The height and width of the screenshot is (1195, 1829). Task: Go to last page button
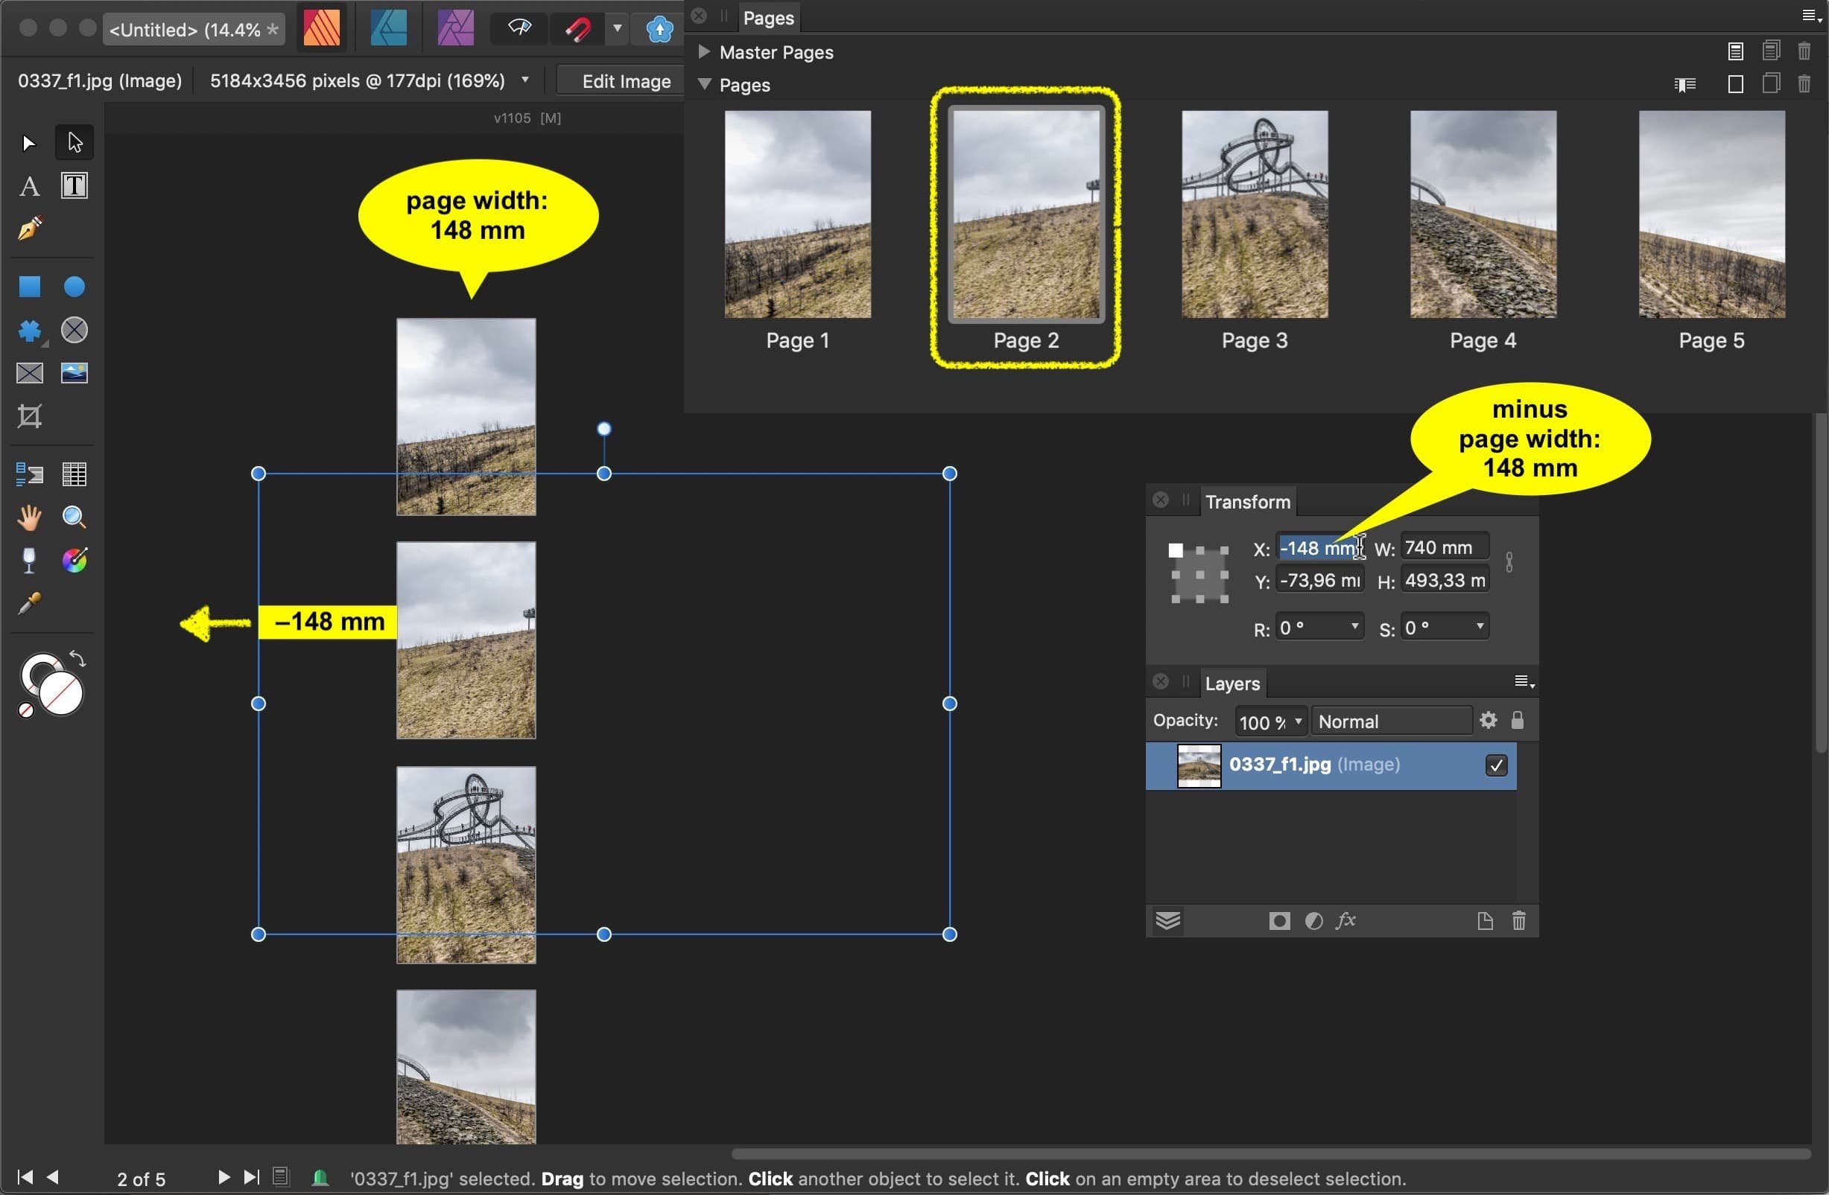tap(251, 1177)
